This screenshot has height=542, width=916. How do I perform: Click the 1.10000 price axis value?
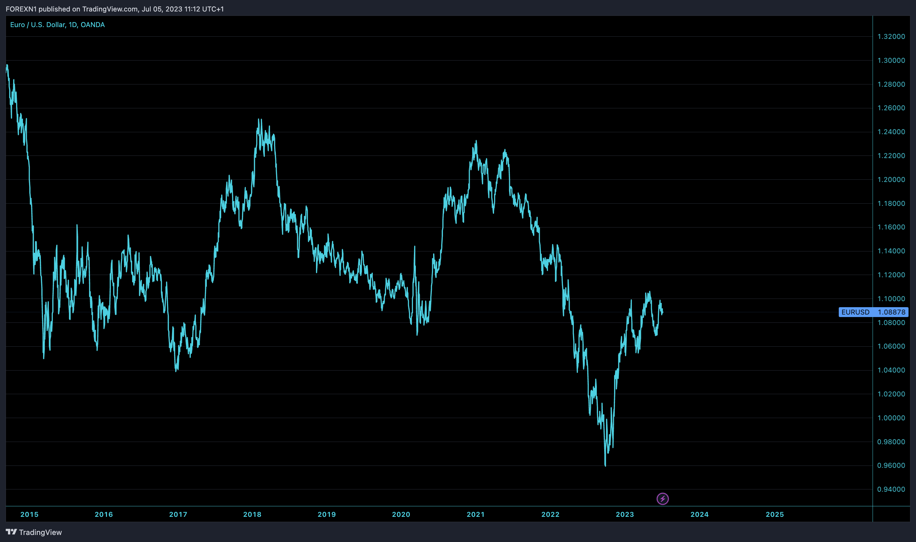[x=891, y=299]
